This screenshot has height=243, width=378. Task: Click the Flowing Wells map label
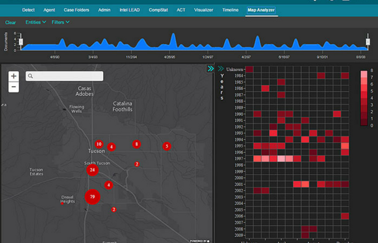[77, 109]
